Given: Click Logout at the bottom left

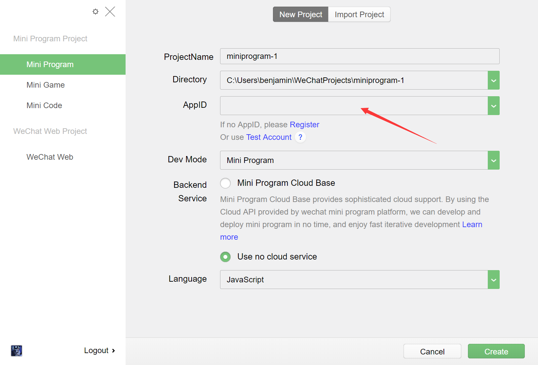Looking at the screenshot, I should click(x=99, y=350).
